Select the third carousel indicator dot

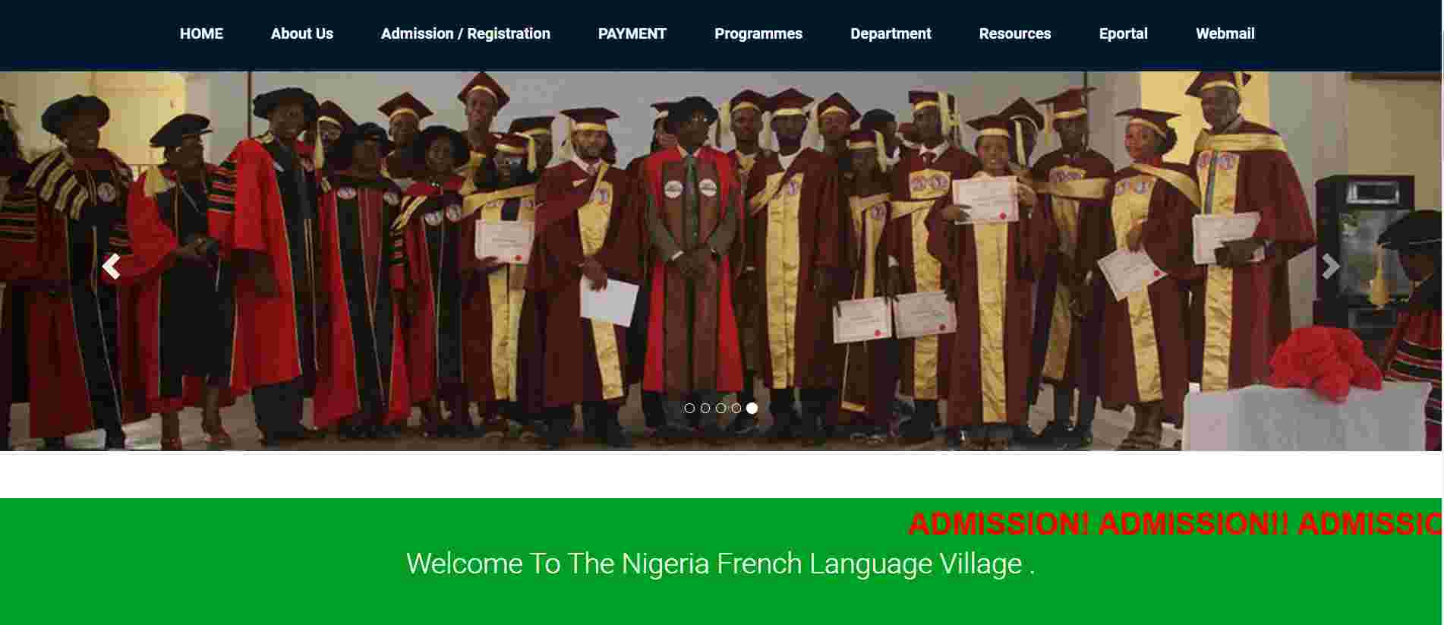720,409
